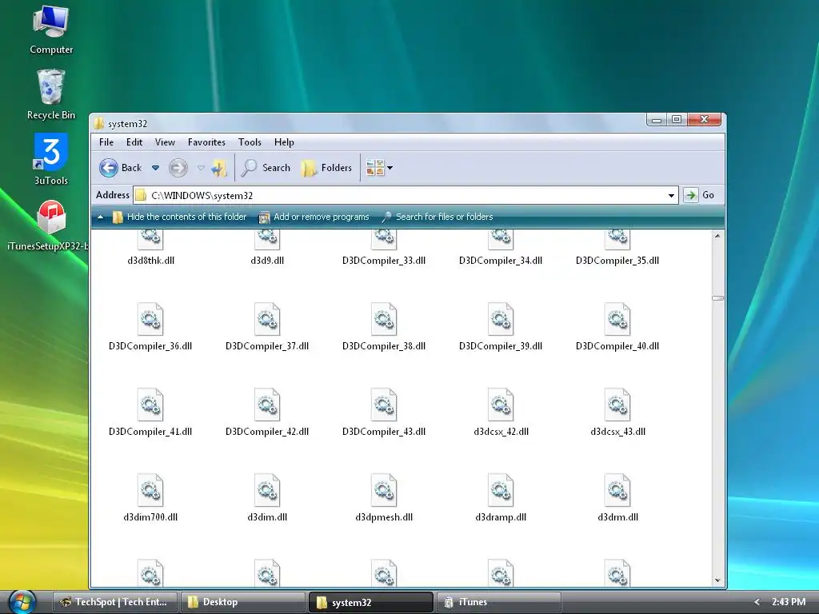Open the Computer desktop icon
The image size is (819, 614).
pyautogui.click(x=50, y=30)
